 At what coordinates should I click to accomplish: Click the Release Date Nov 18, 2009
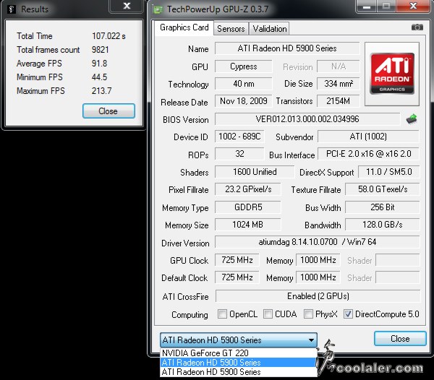pos(244,101)
